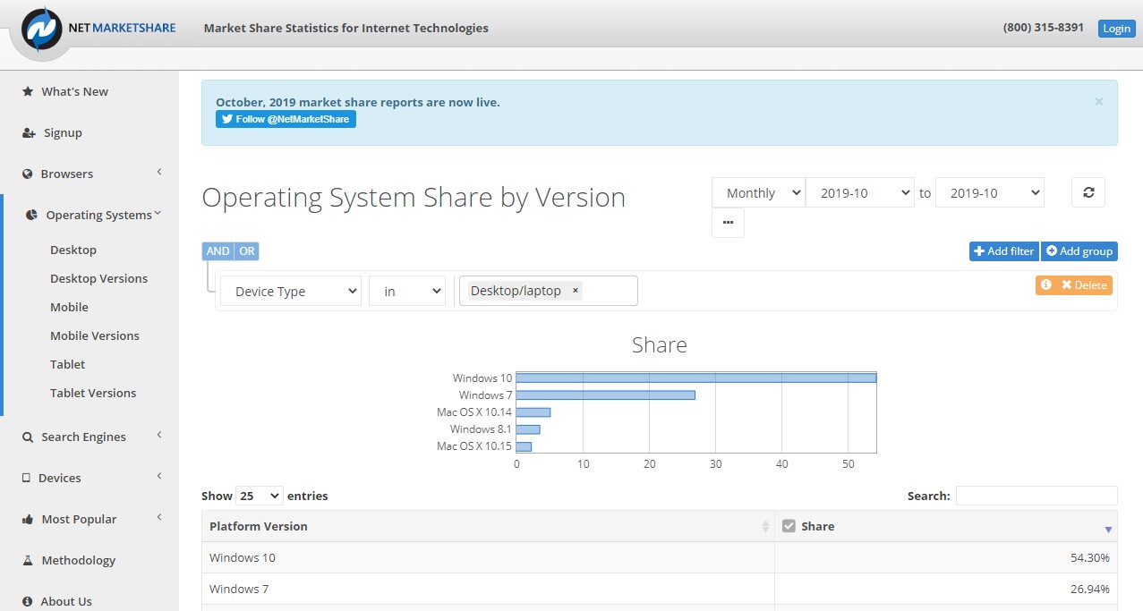Click the globe icon beside Browsers

pos(28,174)
